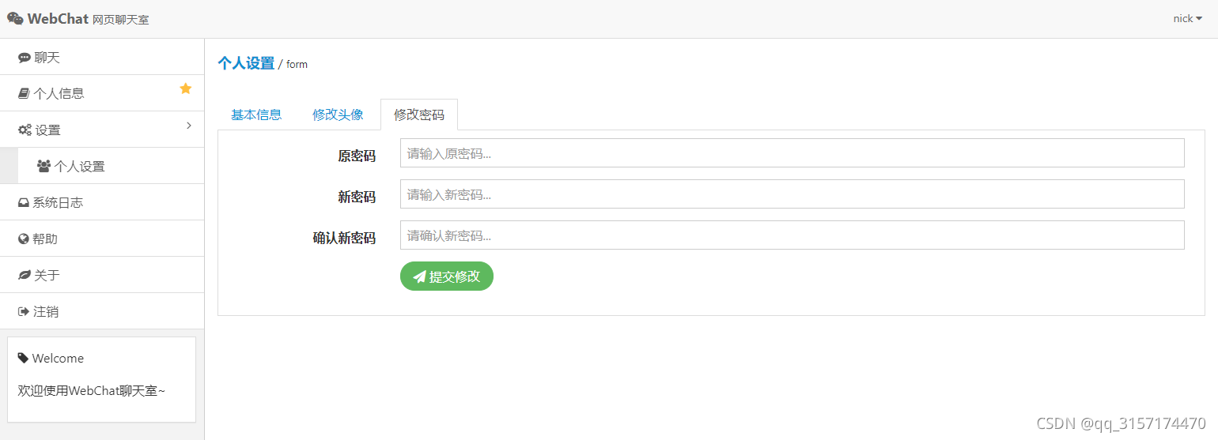Image resolution: width=1218 pixels, height=440 pixels.
Task: Click the globe icon for 帮助
Action: pos(24,239)
